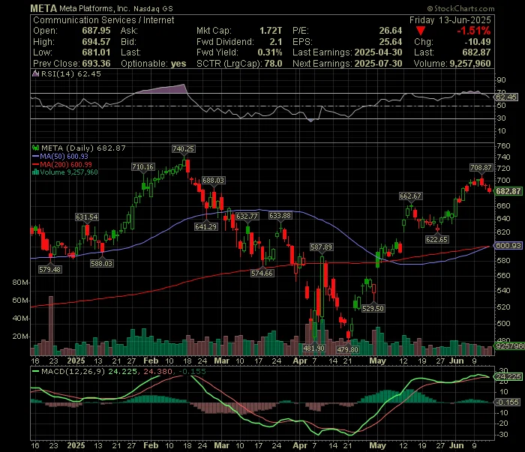Click the 'Jun' label on MACD axis
The height and width of the screenshot is (452, 525).
click(x=456, y=446)
